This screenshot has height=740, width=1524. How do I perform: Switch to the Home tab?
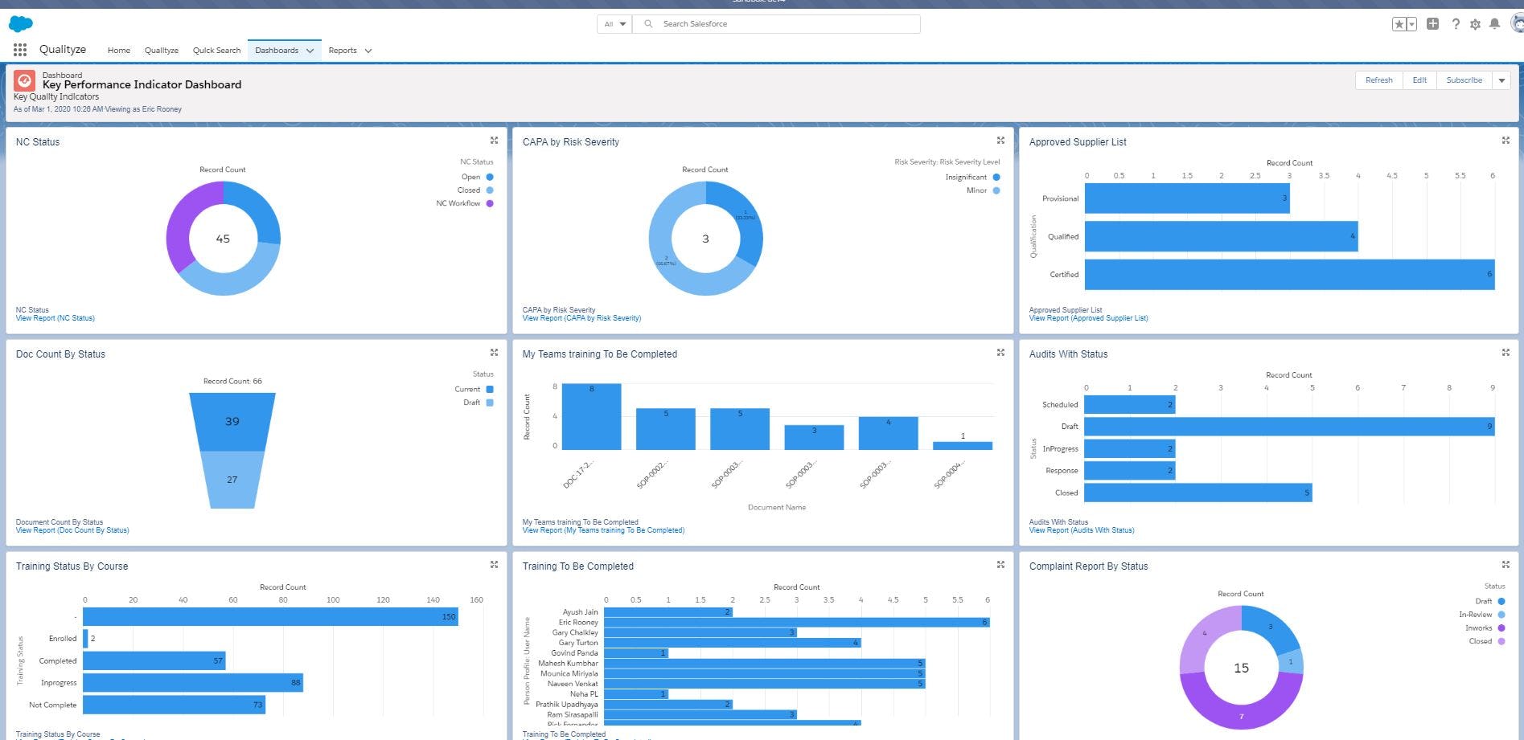pyautogui.click(x=118, y=50)
